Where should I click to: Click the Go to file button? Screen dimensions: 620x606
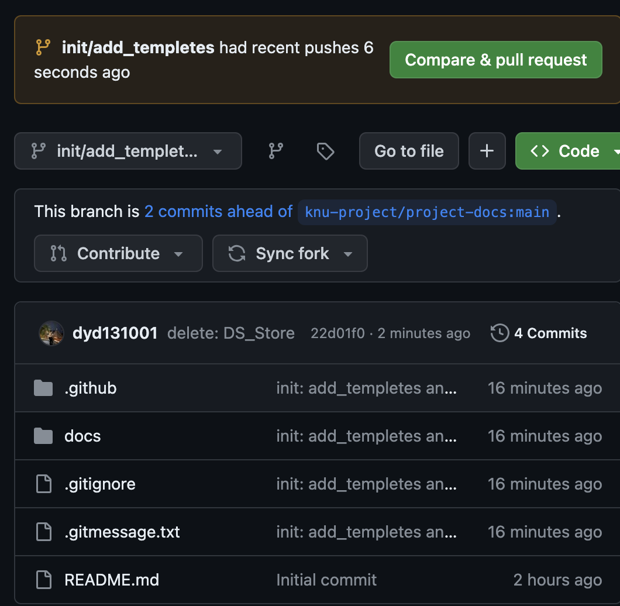409,151
